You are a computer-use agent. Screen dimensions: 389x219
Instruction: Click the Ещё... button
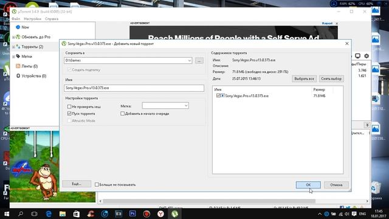coord(77,184)
